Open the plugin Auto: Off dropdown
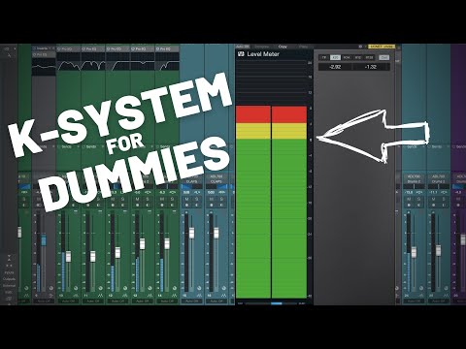The image size is (466, 349). (x=243, y=47)
